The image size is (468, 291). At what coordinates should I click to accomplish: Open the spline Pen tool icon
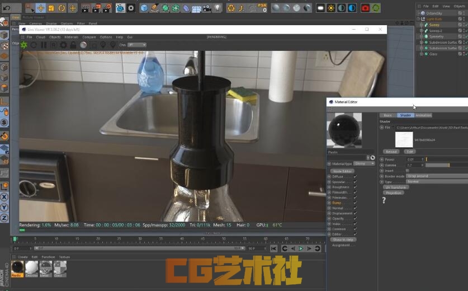click(155, 8)
